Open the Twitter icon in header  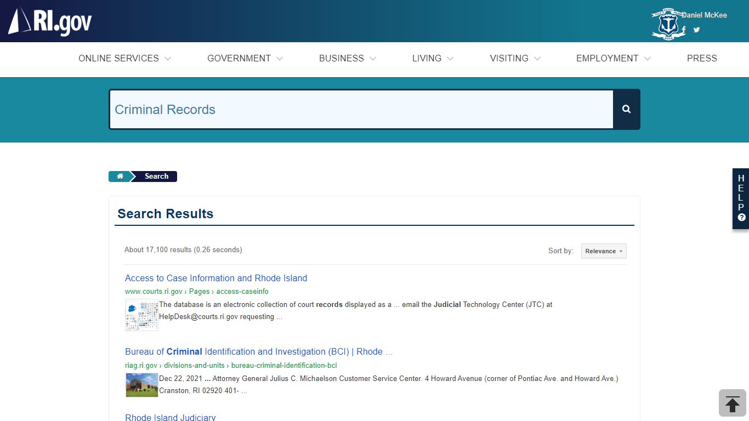click(x=696, y=30)
